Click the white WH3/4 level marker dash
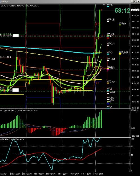Image resolution: width=140 pixels, height=176 pixels. pos(108,45)
